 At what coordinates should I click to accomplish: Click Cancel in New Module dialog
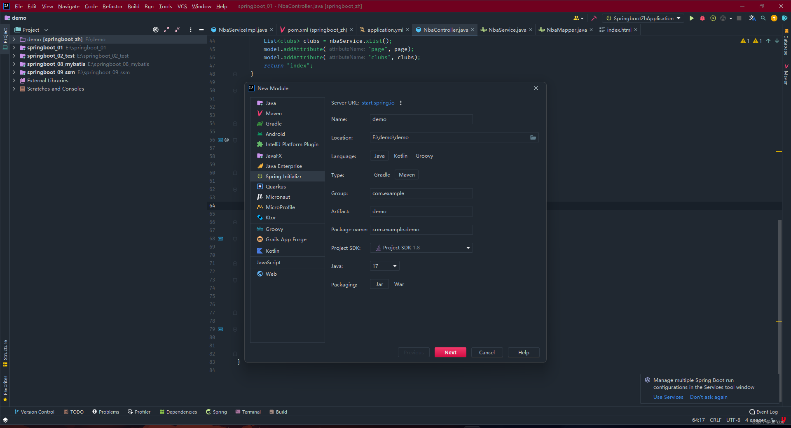[x=487, y=353]
